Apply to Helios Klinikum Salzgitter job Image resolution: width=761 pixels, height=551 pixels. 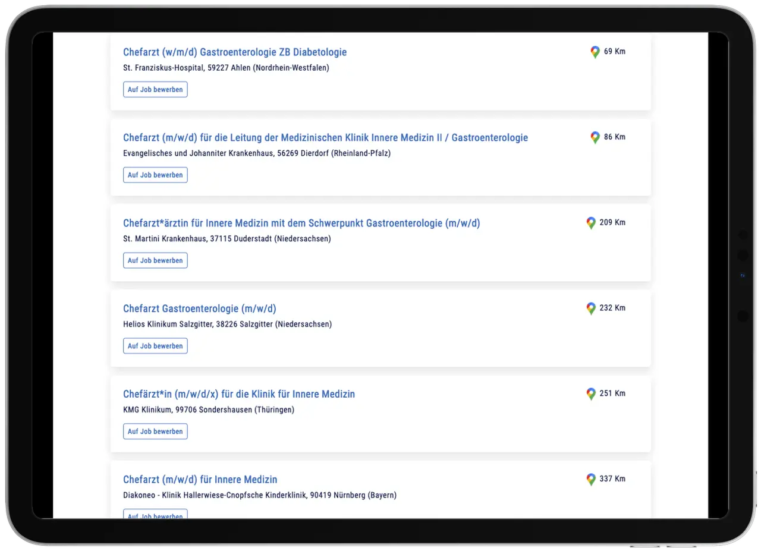(155, 347)
